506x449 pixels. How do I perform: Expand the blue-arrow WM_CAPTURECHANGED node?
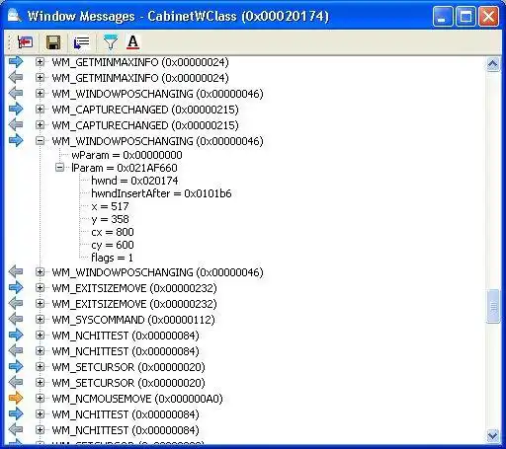click(40, 110)
